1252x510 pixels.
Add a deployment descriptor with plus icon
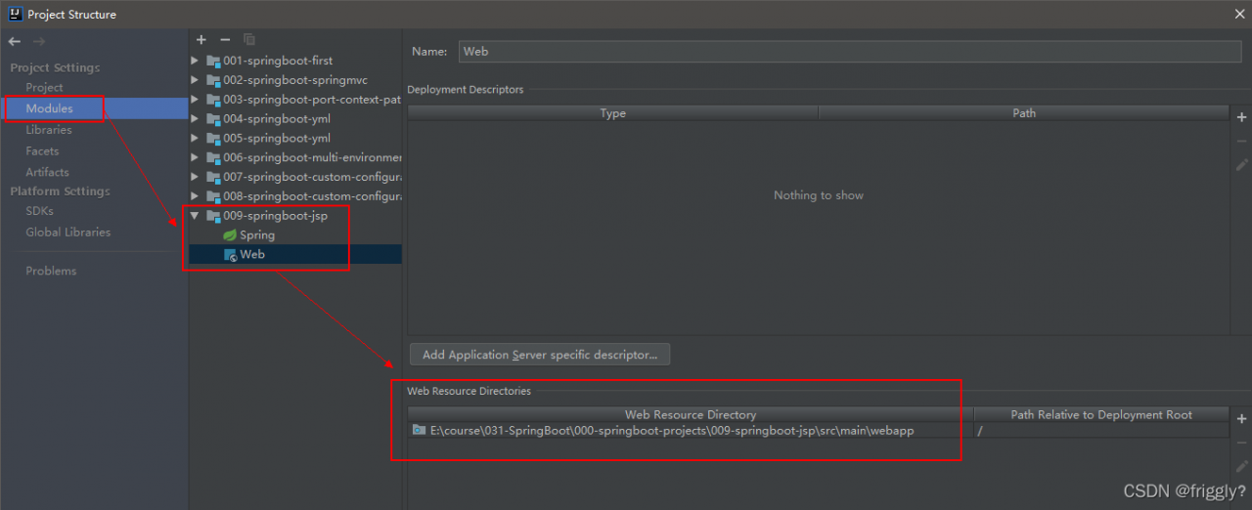point(1242,117)
